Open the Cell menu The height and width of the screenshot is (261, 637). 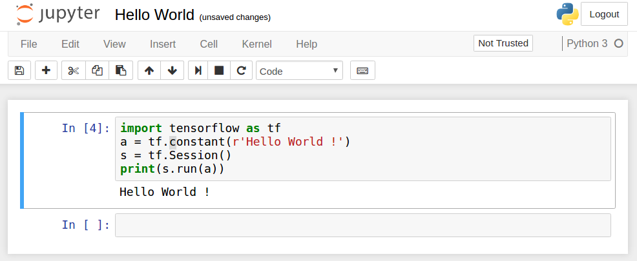click(x=209, y=44)
